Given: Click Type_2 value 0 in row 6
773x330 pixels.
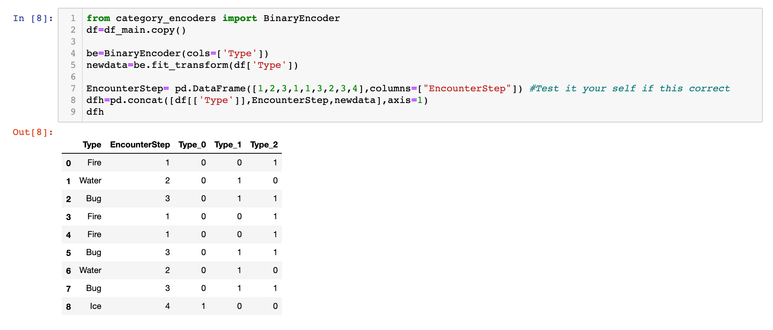Looking at the screenshot, I should click(x=275, y=270).
